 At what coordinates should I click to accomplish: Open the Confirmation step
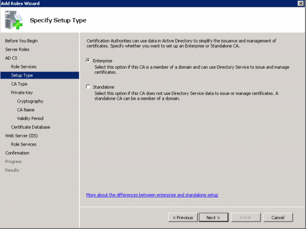[17, 153]
